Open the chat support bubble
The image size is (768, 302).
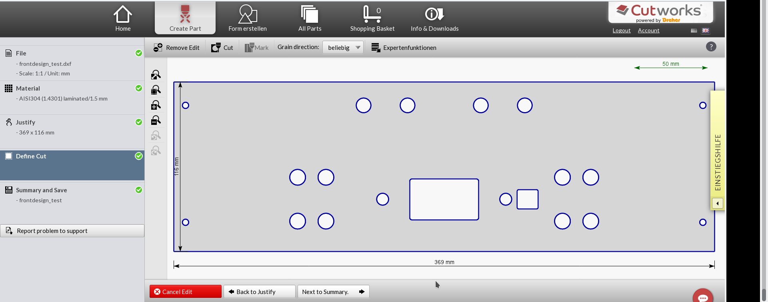703,296
